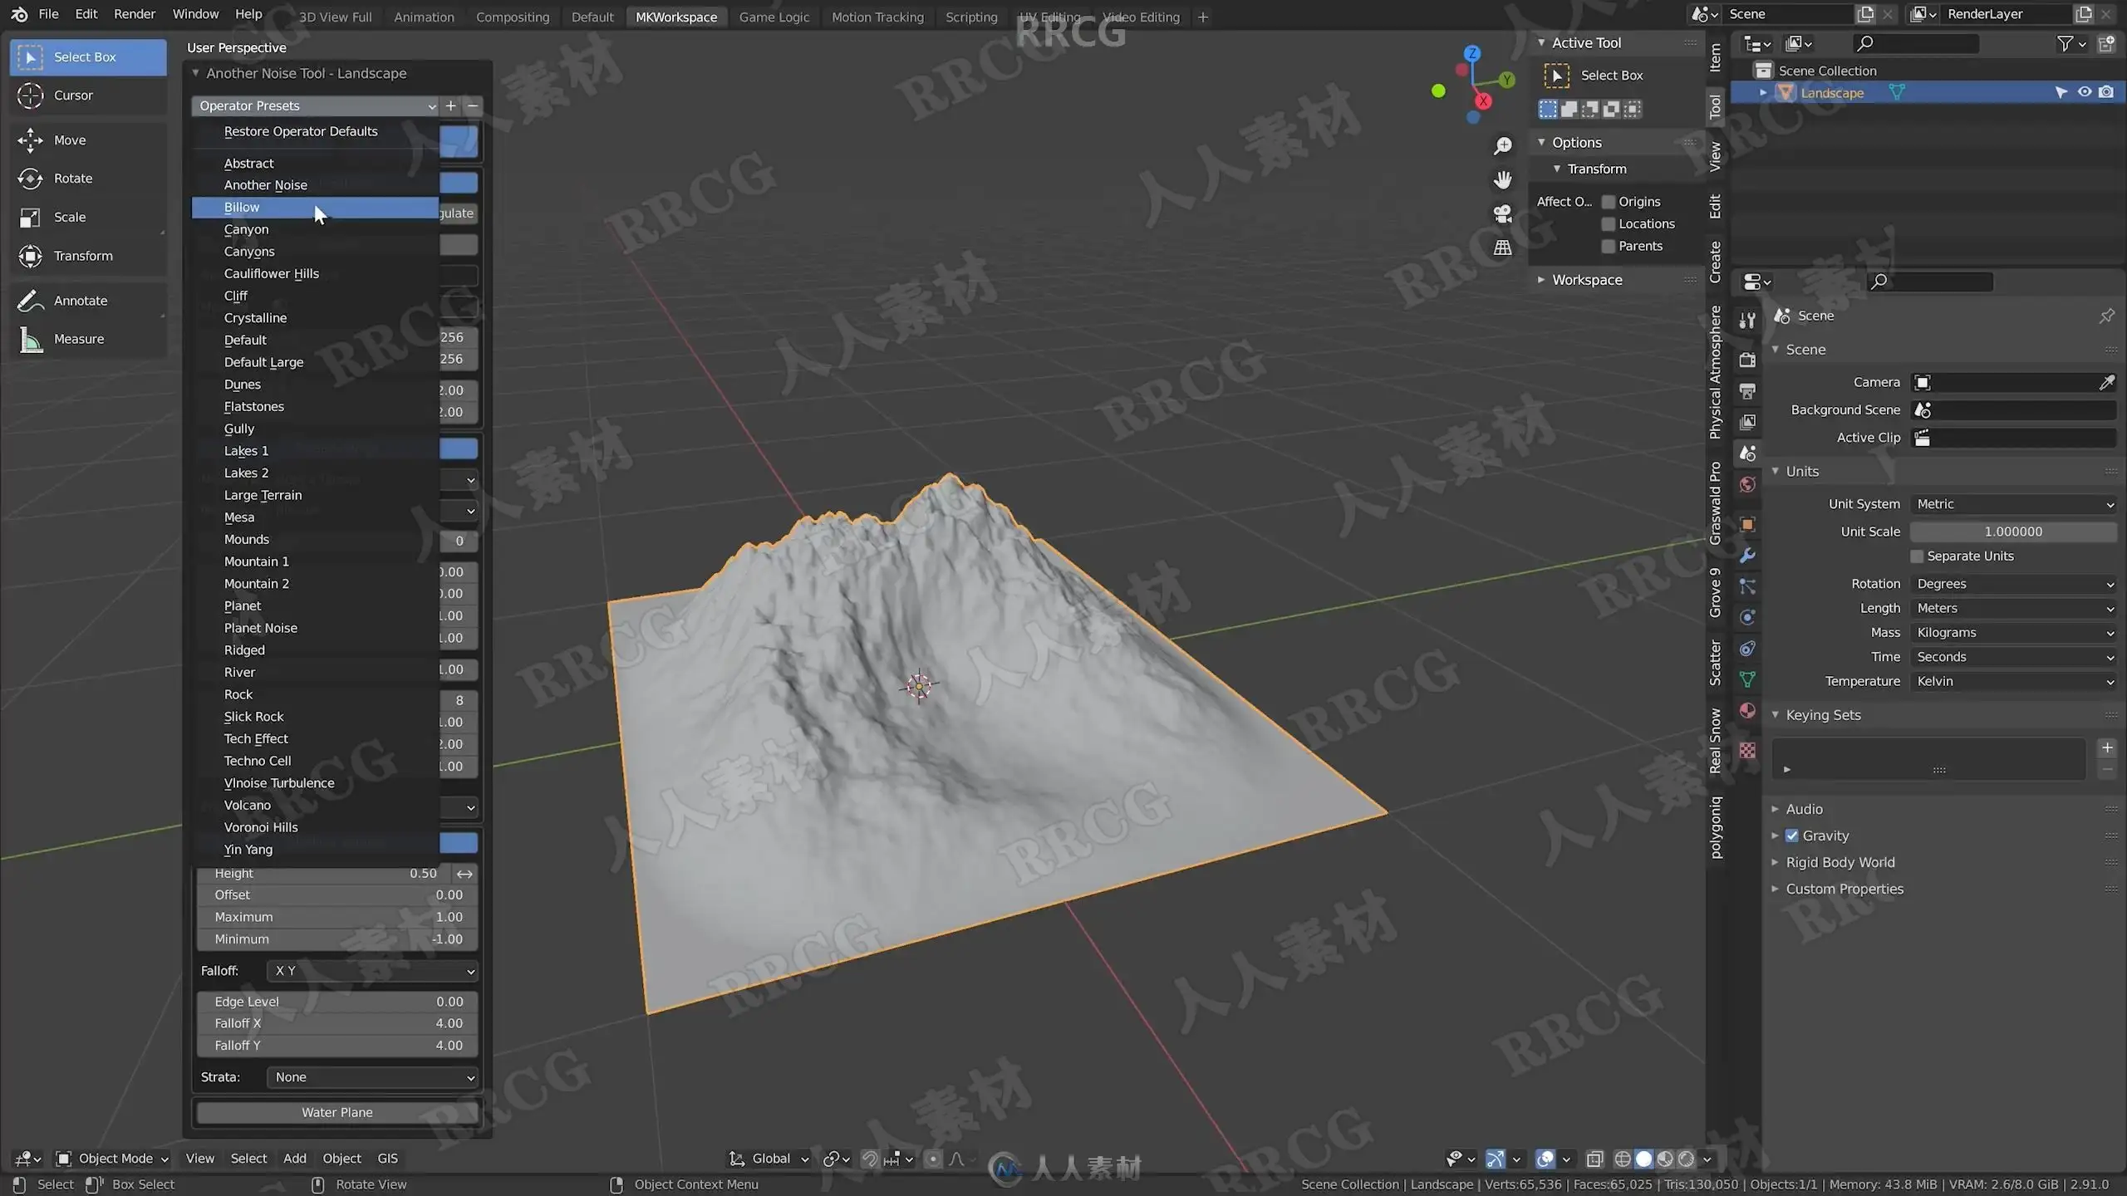2127x1196 pixels.
Task: Click the zoom viewport magnifier icon
Action: (x=1502, y=146)
